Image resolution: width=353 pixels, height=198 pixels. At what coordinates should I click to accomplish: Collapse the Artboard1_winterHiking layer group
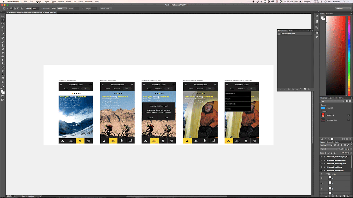click(325, 170)
